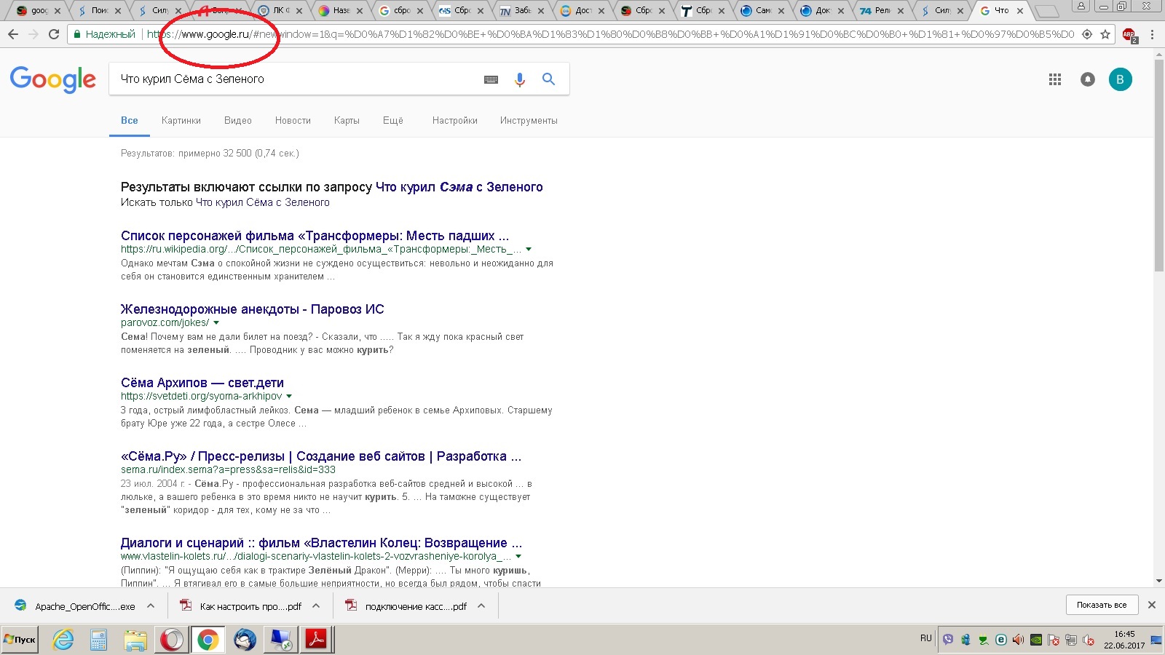
Task: Open the Как настроить про pdf download
Action: (x=242, y=606)
